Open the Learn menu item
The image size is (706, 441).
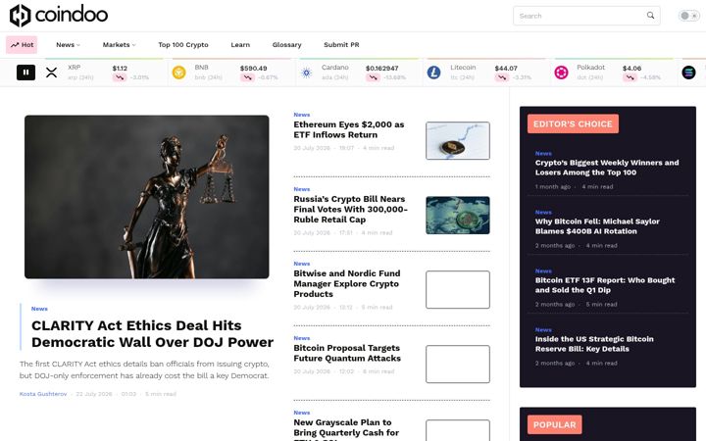[x=240, y=44]
